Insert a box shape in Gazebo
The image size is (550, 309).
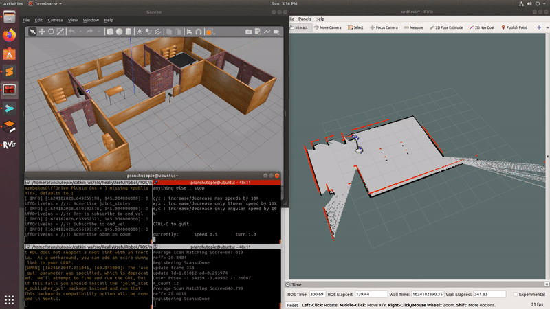pyautogui.click(x=110, y=32)
